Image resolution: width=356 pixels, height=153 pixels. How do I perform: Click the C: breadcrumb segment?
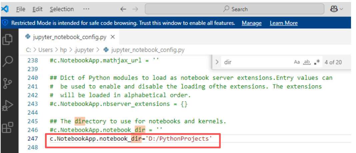point(28,50)
